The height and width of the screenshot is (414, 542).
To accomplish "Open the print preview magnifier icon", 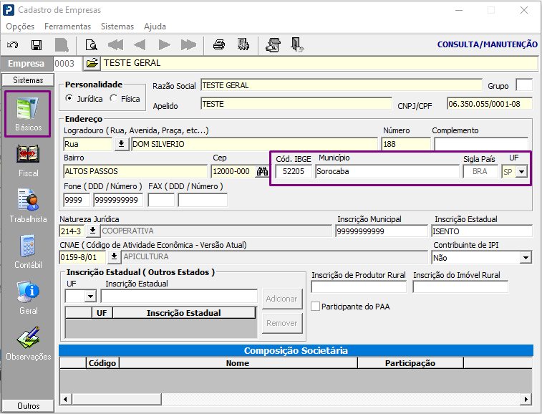I will tap(91, 45).
